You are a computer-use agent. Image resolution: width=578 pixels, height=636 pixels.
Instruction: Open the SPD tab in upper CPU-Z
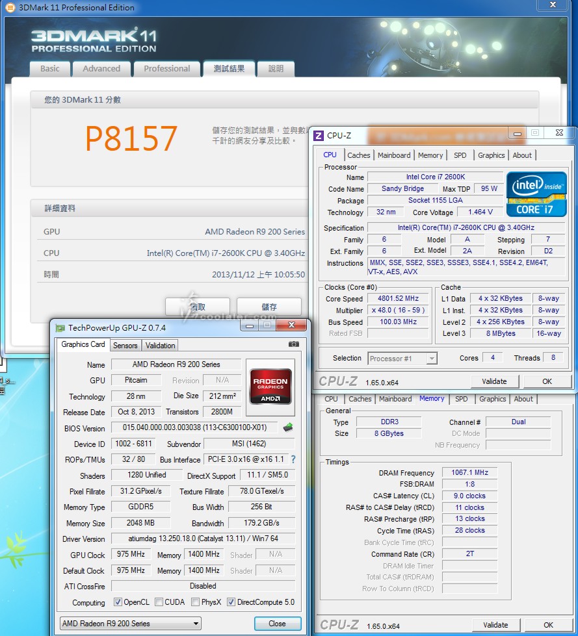coord(460,155)
